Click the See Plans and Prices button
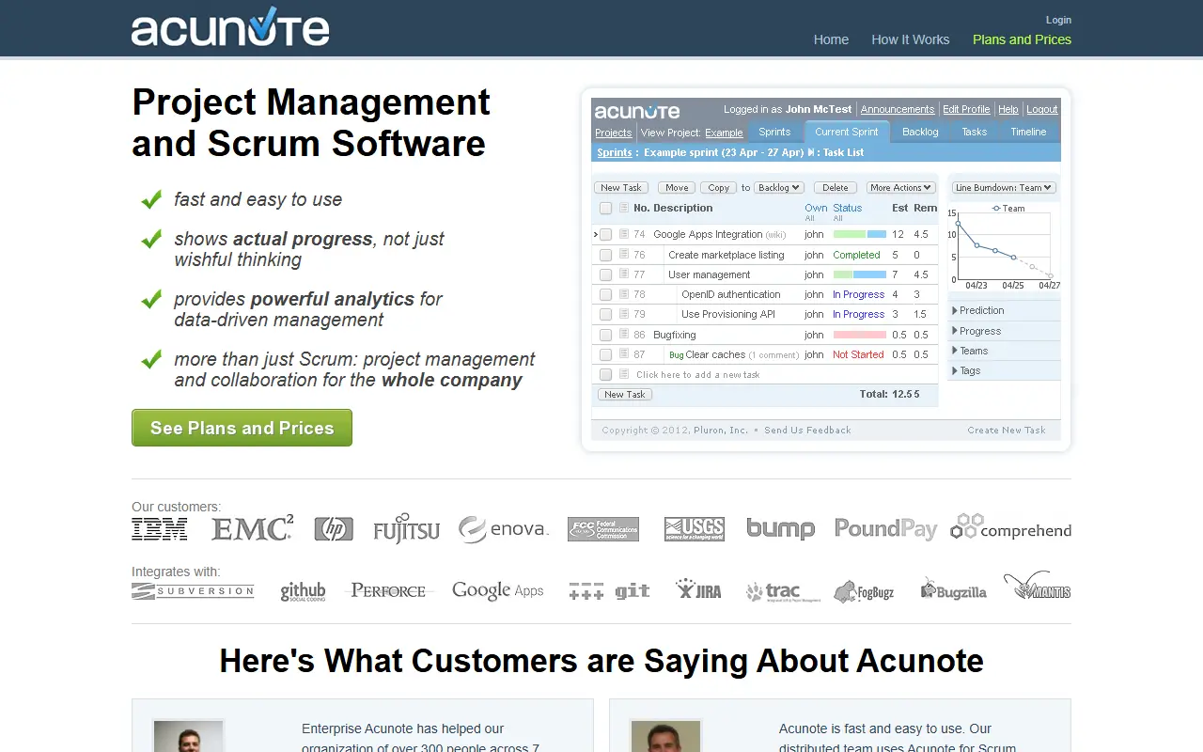This screenshot has height=752, width=1203. tap(242, 428)
